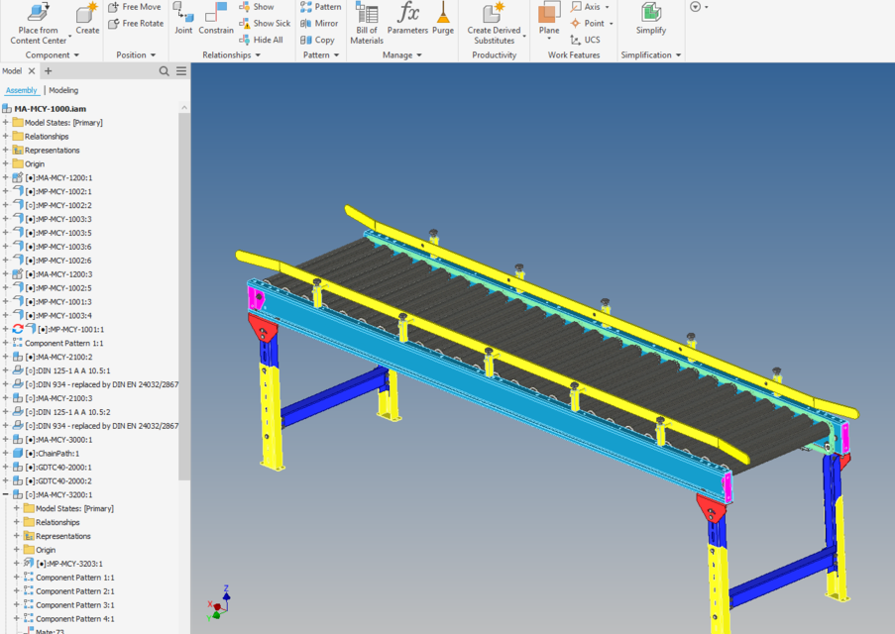Open the Parameters editor

pyautogui.click(x=406, y=17)
